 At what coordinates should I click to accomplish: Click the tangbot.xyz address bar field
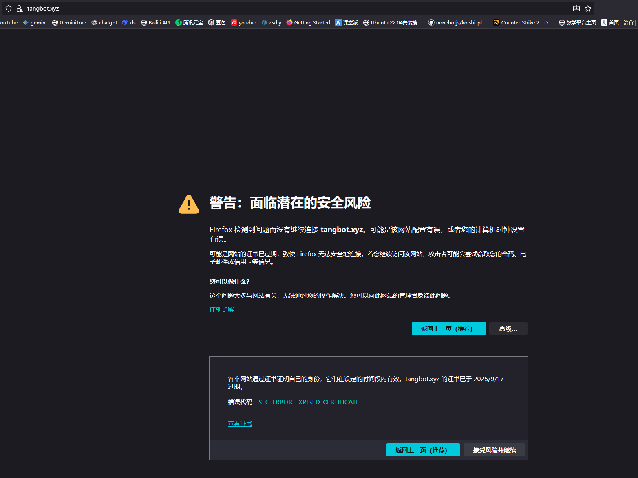coord(285,9)
